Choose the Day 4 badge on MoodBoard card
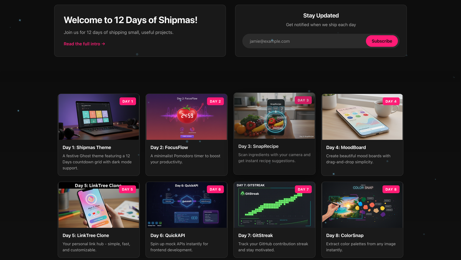The image size is (461, 260). [x=391, y=102]
